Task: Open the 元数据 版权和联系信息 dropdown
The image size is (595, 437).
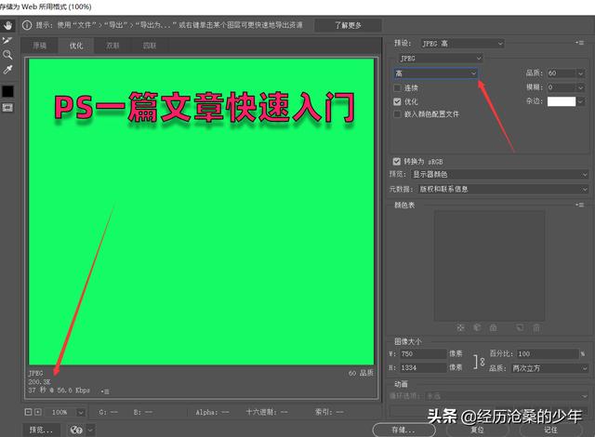Action: click(503, 189)
